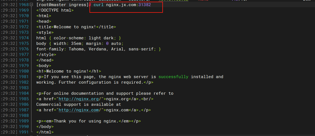Click the port number '31382'

pyautogui.click(x=145, y=5)
